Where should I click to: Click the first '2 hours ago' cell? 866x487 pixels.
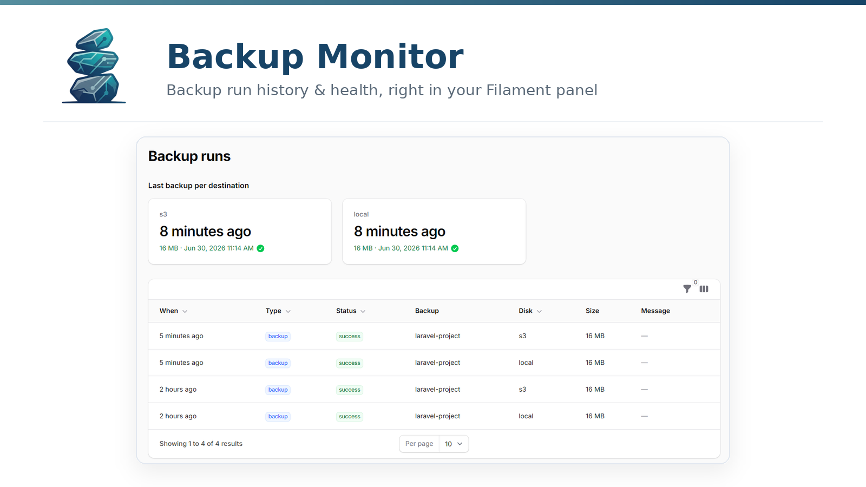coord(178,390)
